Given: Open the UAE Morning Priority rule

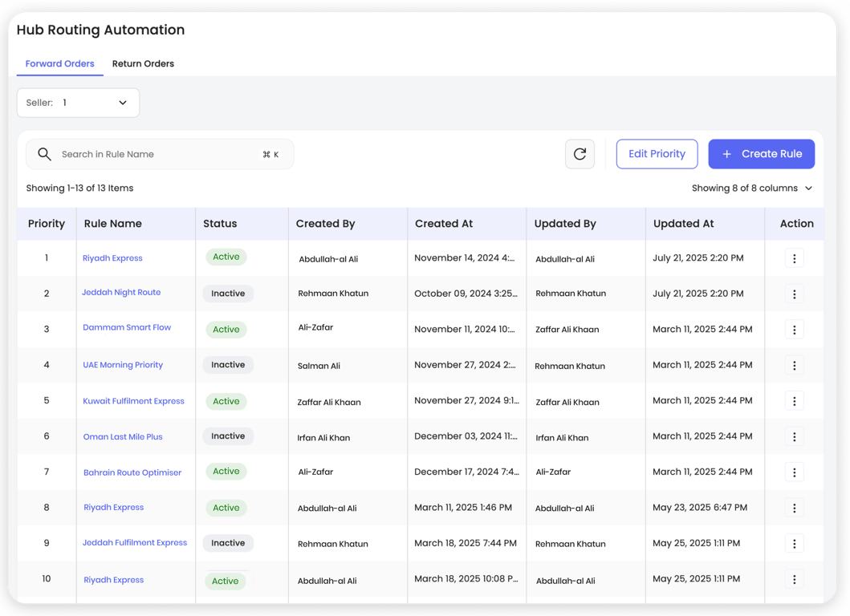Looking at the screenshot, I should (x=123, y=365).
